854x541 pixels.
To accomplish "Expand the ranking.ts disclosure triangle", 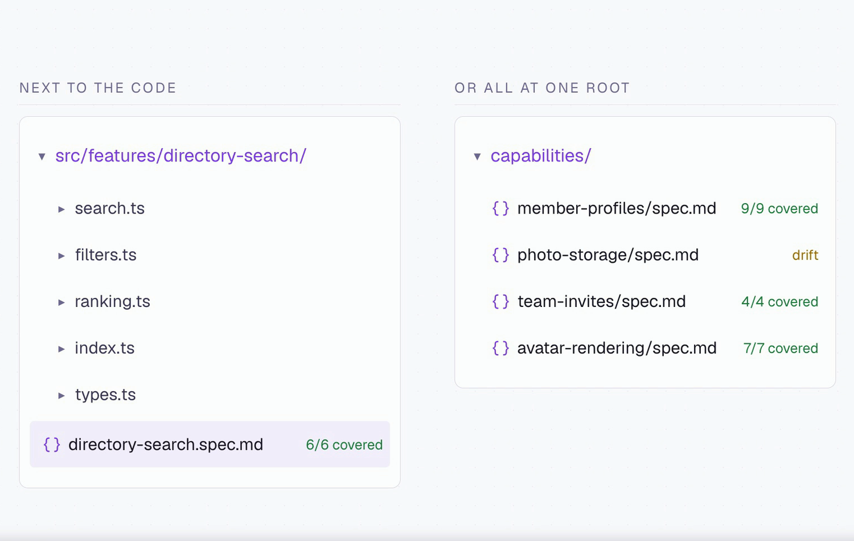I will [61, 302].
